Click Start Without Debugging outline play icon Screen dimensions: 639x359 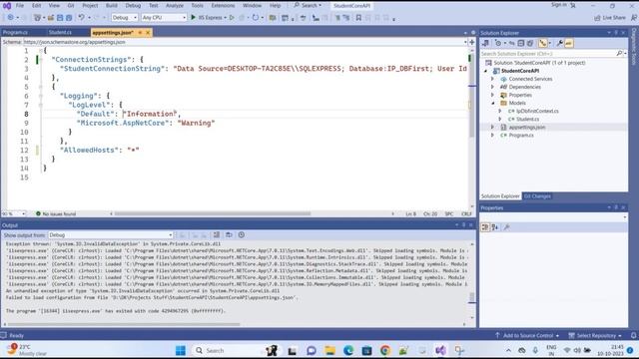tap(232, 18)
